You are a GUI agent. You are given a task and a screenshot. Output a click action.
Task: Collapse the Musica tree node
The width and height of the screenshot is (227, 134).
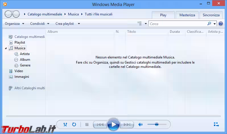pos(6,48)
